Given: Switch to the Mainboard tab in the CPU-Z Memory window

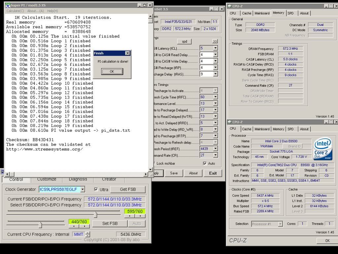Looking at the screenshot, I should (x=262, y=13).
